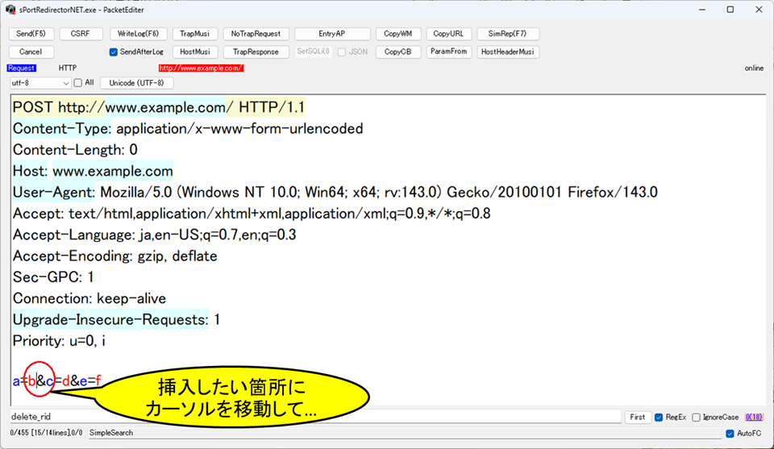Screen dimensions: 774x449
Task: Toggle the SendAfterLog checkbox
Action: [114, 52]
